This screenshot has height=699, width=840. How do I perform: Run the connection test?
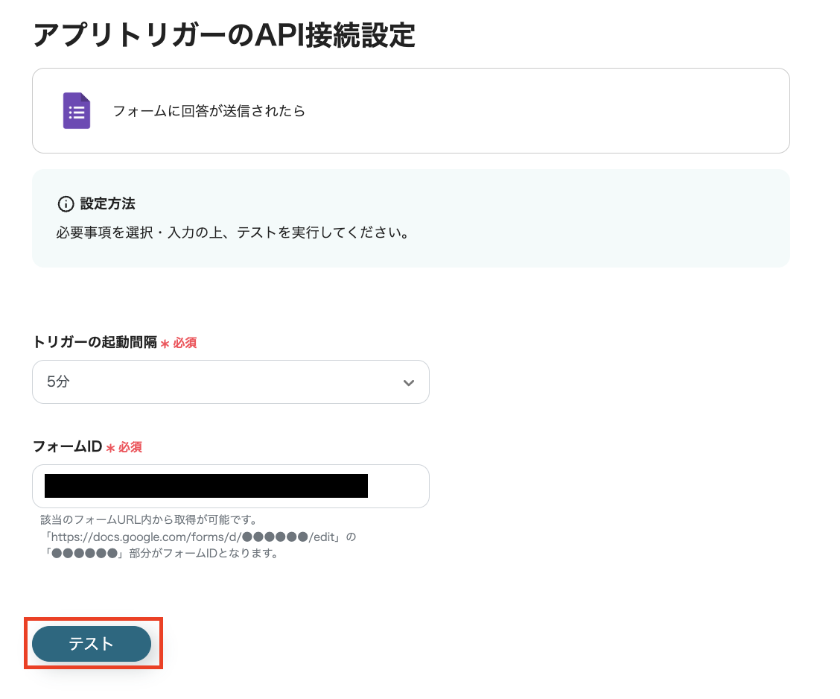click(x=91, y=643)
